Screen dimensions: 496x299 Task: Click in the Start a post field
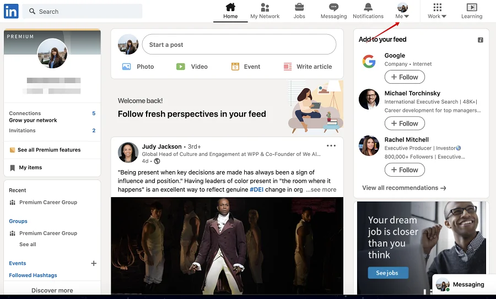pyautogui.click(x=239, y=45)
